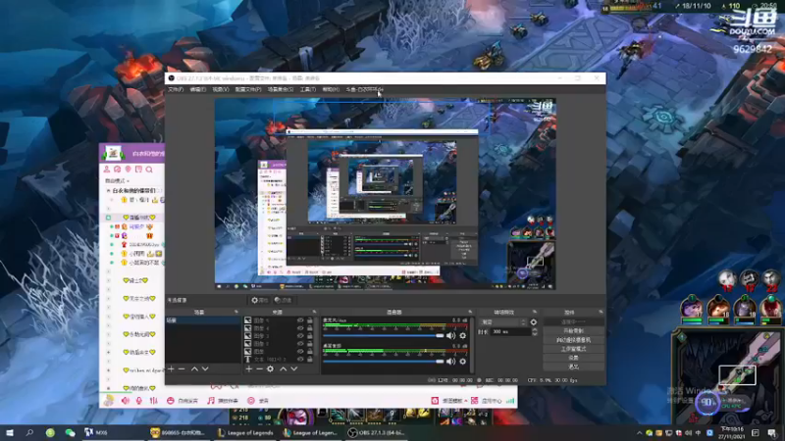
Task: Move the scene up in the scenes list
Action: [194, 369]
